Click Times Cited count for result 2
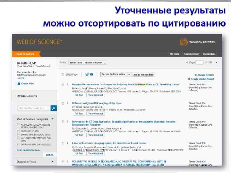This screenshot has width=231, height=173. (204, 103)
